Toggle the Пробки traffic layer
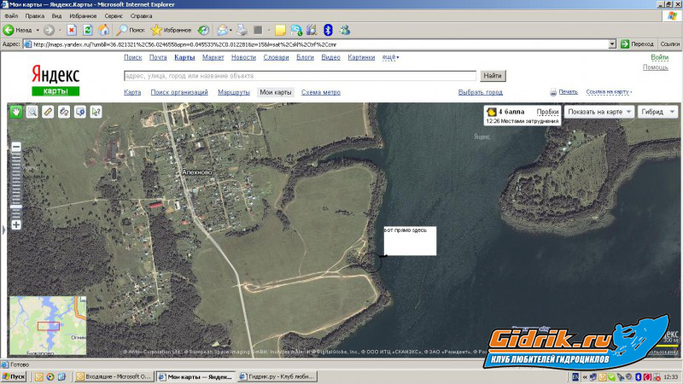 [547, 112]
